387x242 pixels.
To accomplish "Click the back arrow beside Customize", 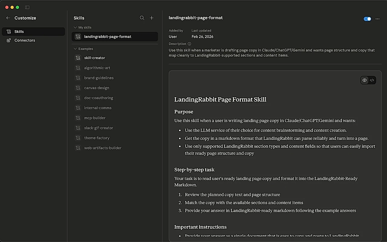I will pos(8,18).
